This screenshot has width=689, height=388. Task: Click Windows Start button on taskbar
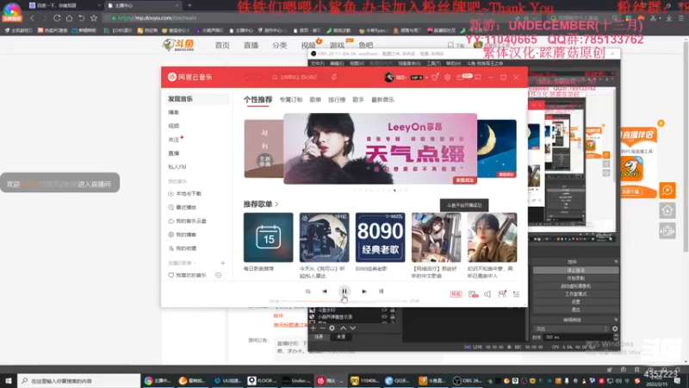(x=9, y=380)
